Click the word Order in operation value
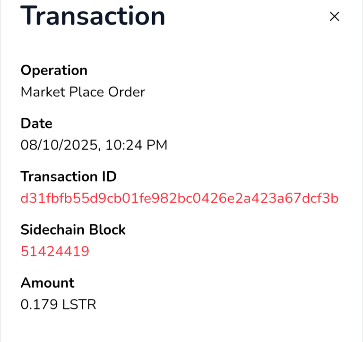 (127, 92)
